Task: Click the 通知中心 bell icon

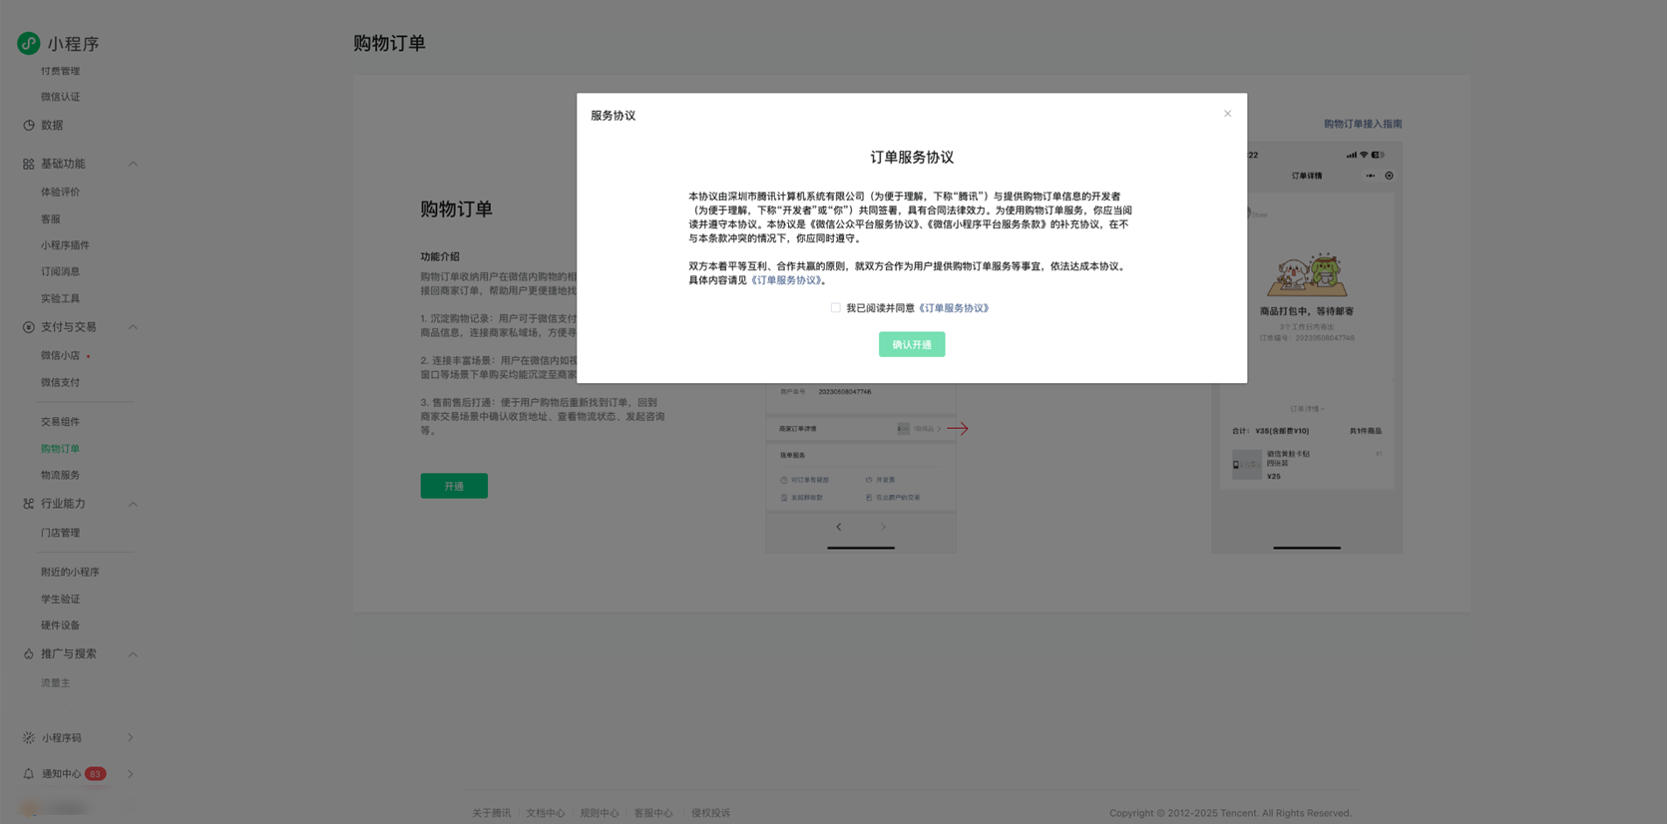Action: 29,774
